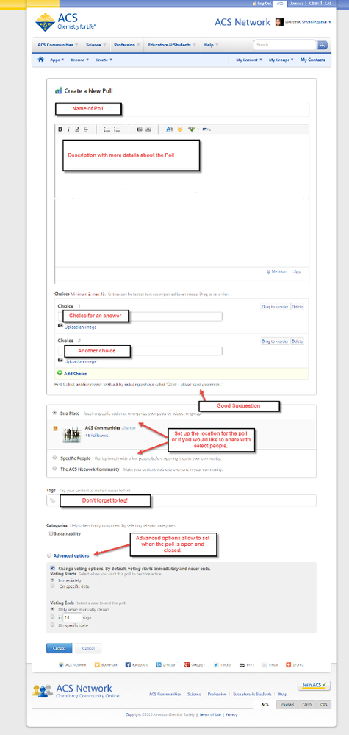
Task: Click the search magnifier button
Action: (323, 45)
